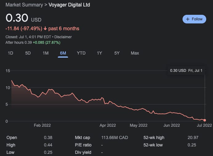Show the YTD chart range

point(81,53)
